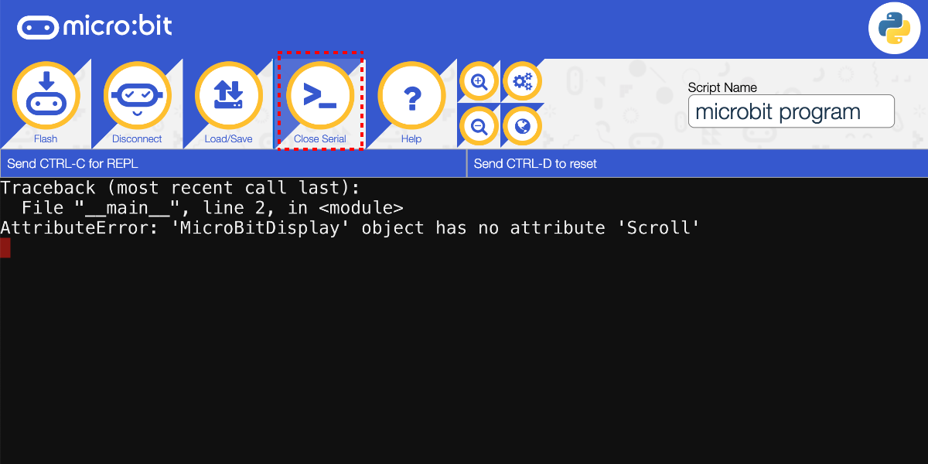The width and height of the screenshot is (928, 464).
Task: Open the editor settings cog
Action: tap(522, 80)
